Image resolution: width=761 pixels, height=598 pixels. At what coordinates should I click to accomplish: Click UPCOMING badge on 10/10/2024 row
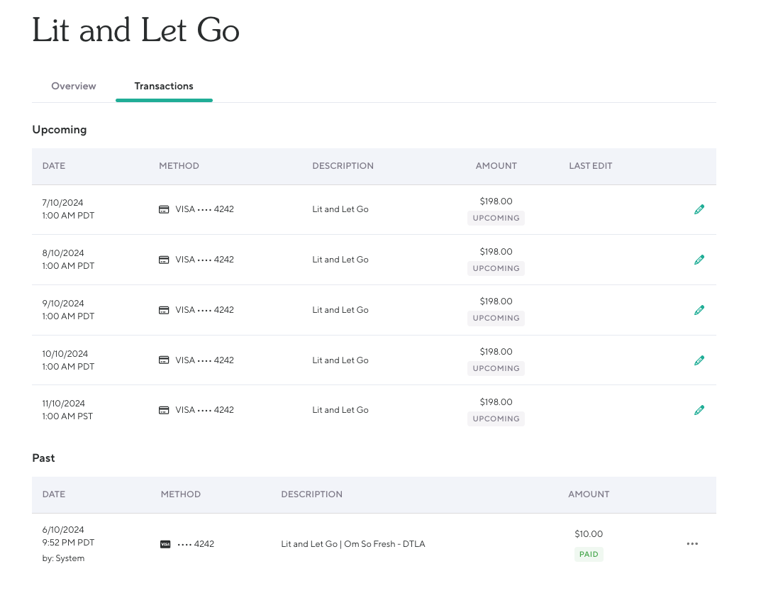coord(496,369)
